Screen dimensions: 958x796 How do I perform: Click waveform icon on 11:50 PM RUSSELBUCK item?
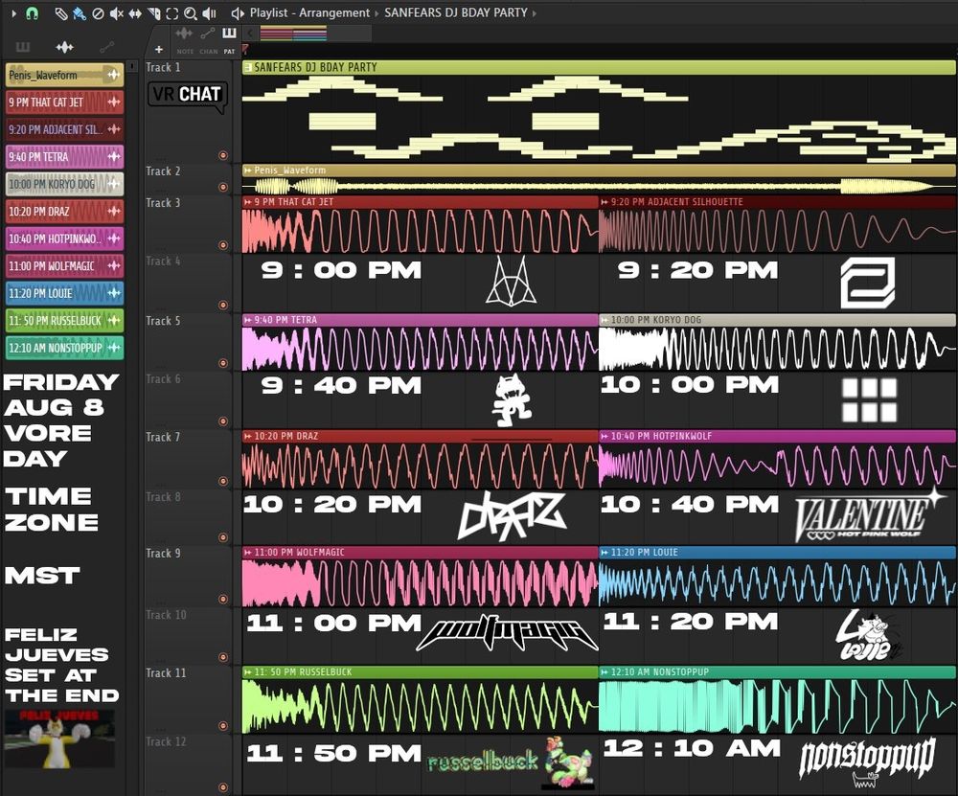coord(114,320)
